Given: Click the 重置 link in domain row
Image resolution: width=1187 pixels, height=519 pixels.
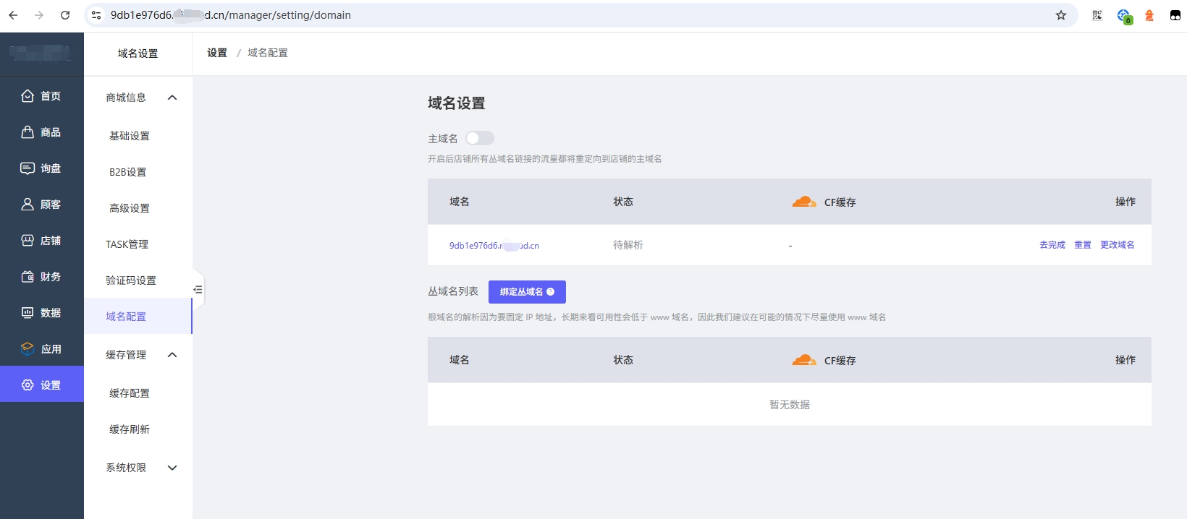Looking at the screenshot, I should [1082, 245].
